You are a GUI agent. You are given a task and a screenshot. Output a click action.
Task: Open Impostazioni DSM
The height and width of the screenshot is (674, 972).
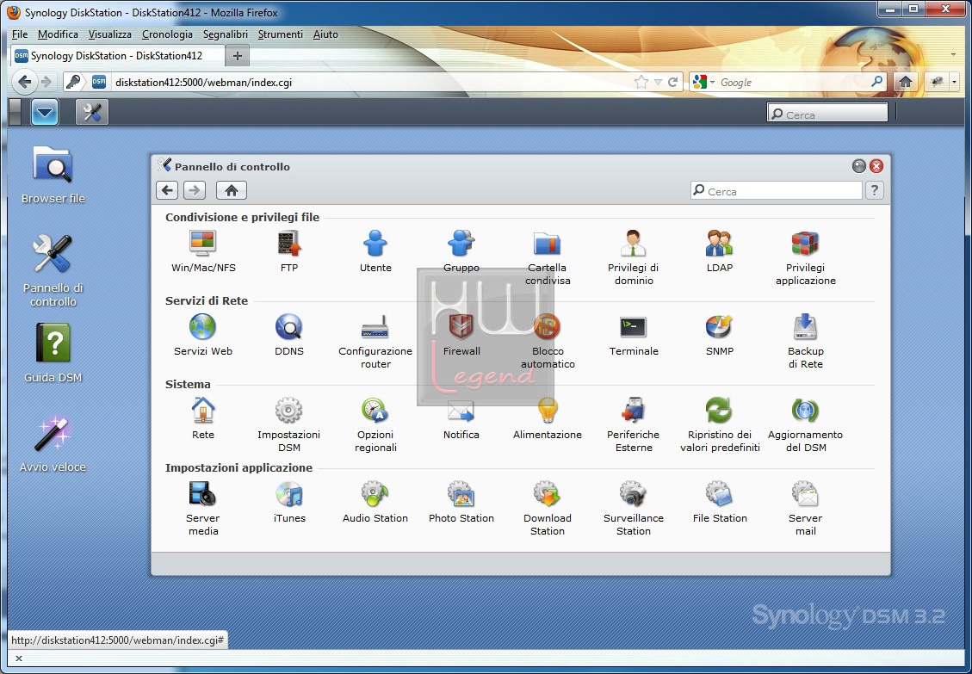click(x=289, y=424)
